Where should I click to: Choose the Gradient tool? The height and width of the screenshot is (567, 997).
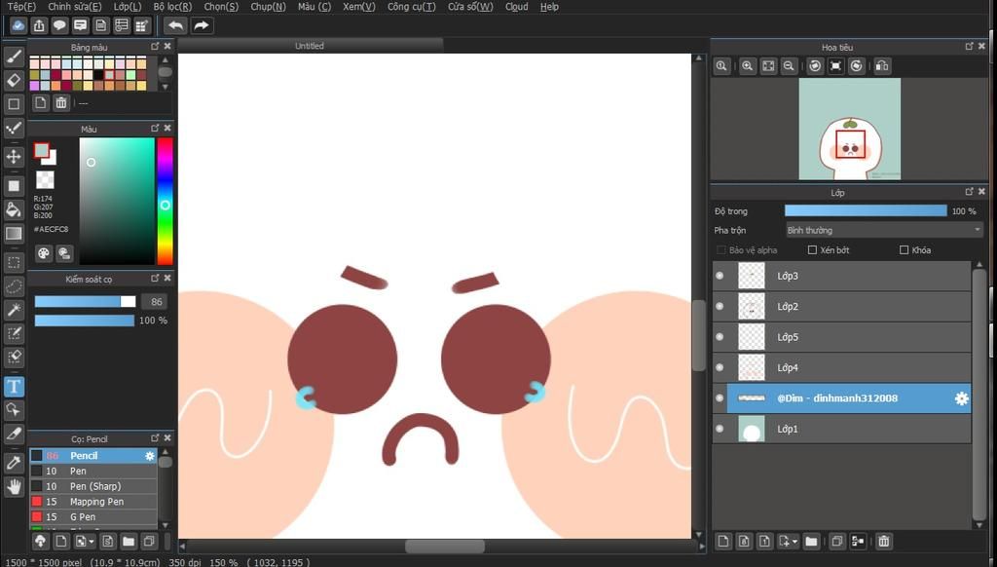[14, 234]
